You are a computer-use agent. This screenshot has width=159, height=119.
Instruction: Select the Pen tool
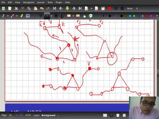3,16
